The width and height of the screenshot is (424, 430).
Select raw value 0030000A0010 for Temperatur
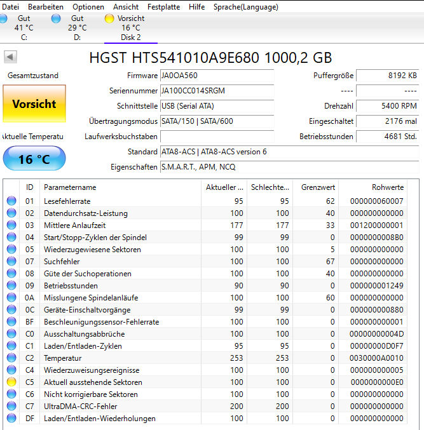376,358
